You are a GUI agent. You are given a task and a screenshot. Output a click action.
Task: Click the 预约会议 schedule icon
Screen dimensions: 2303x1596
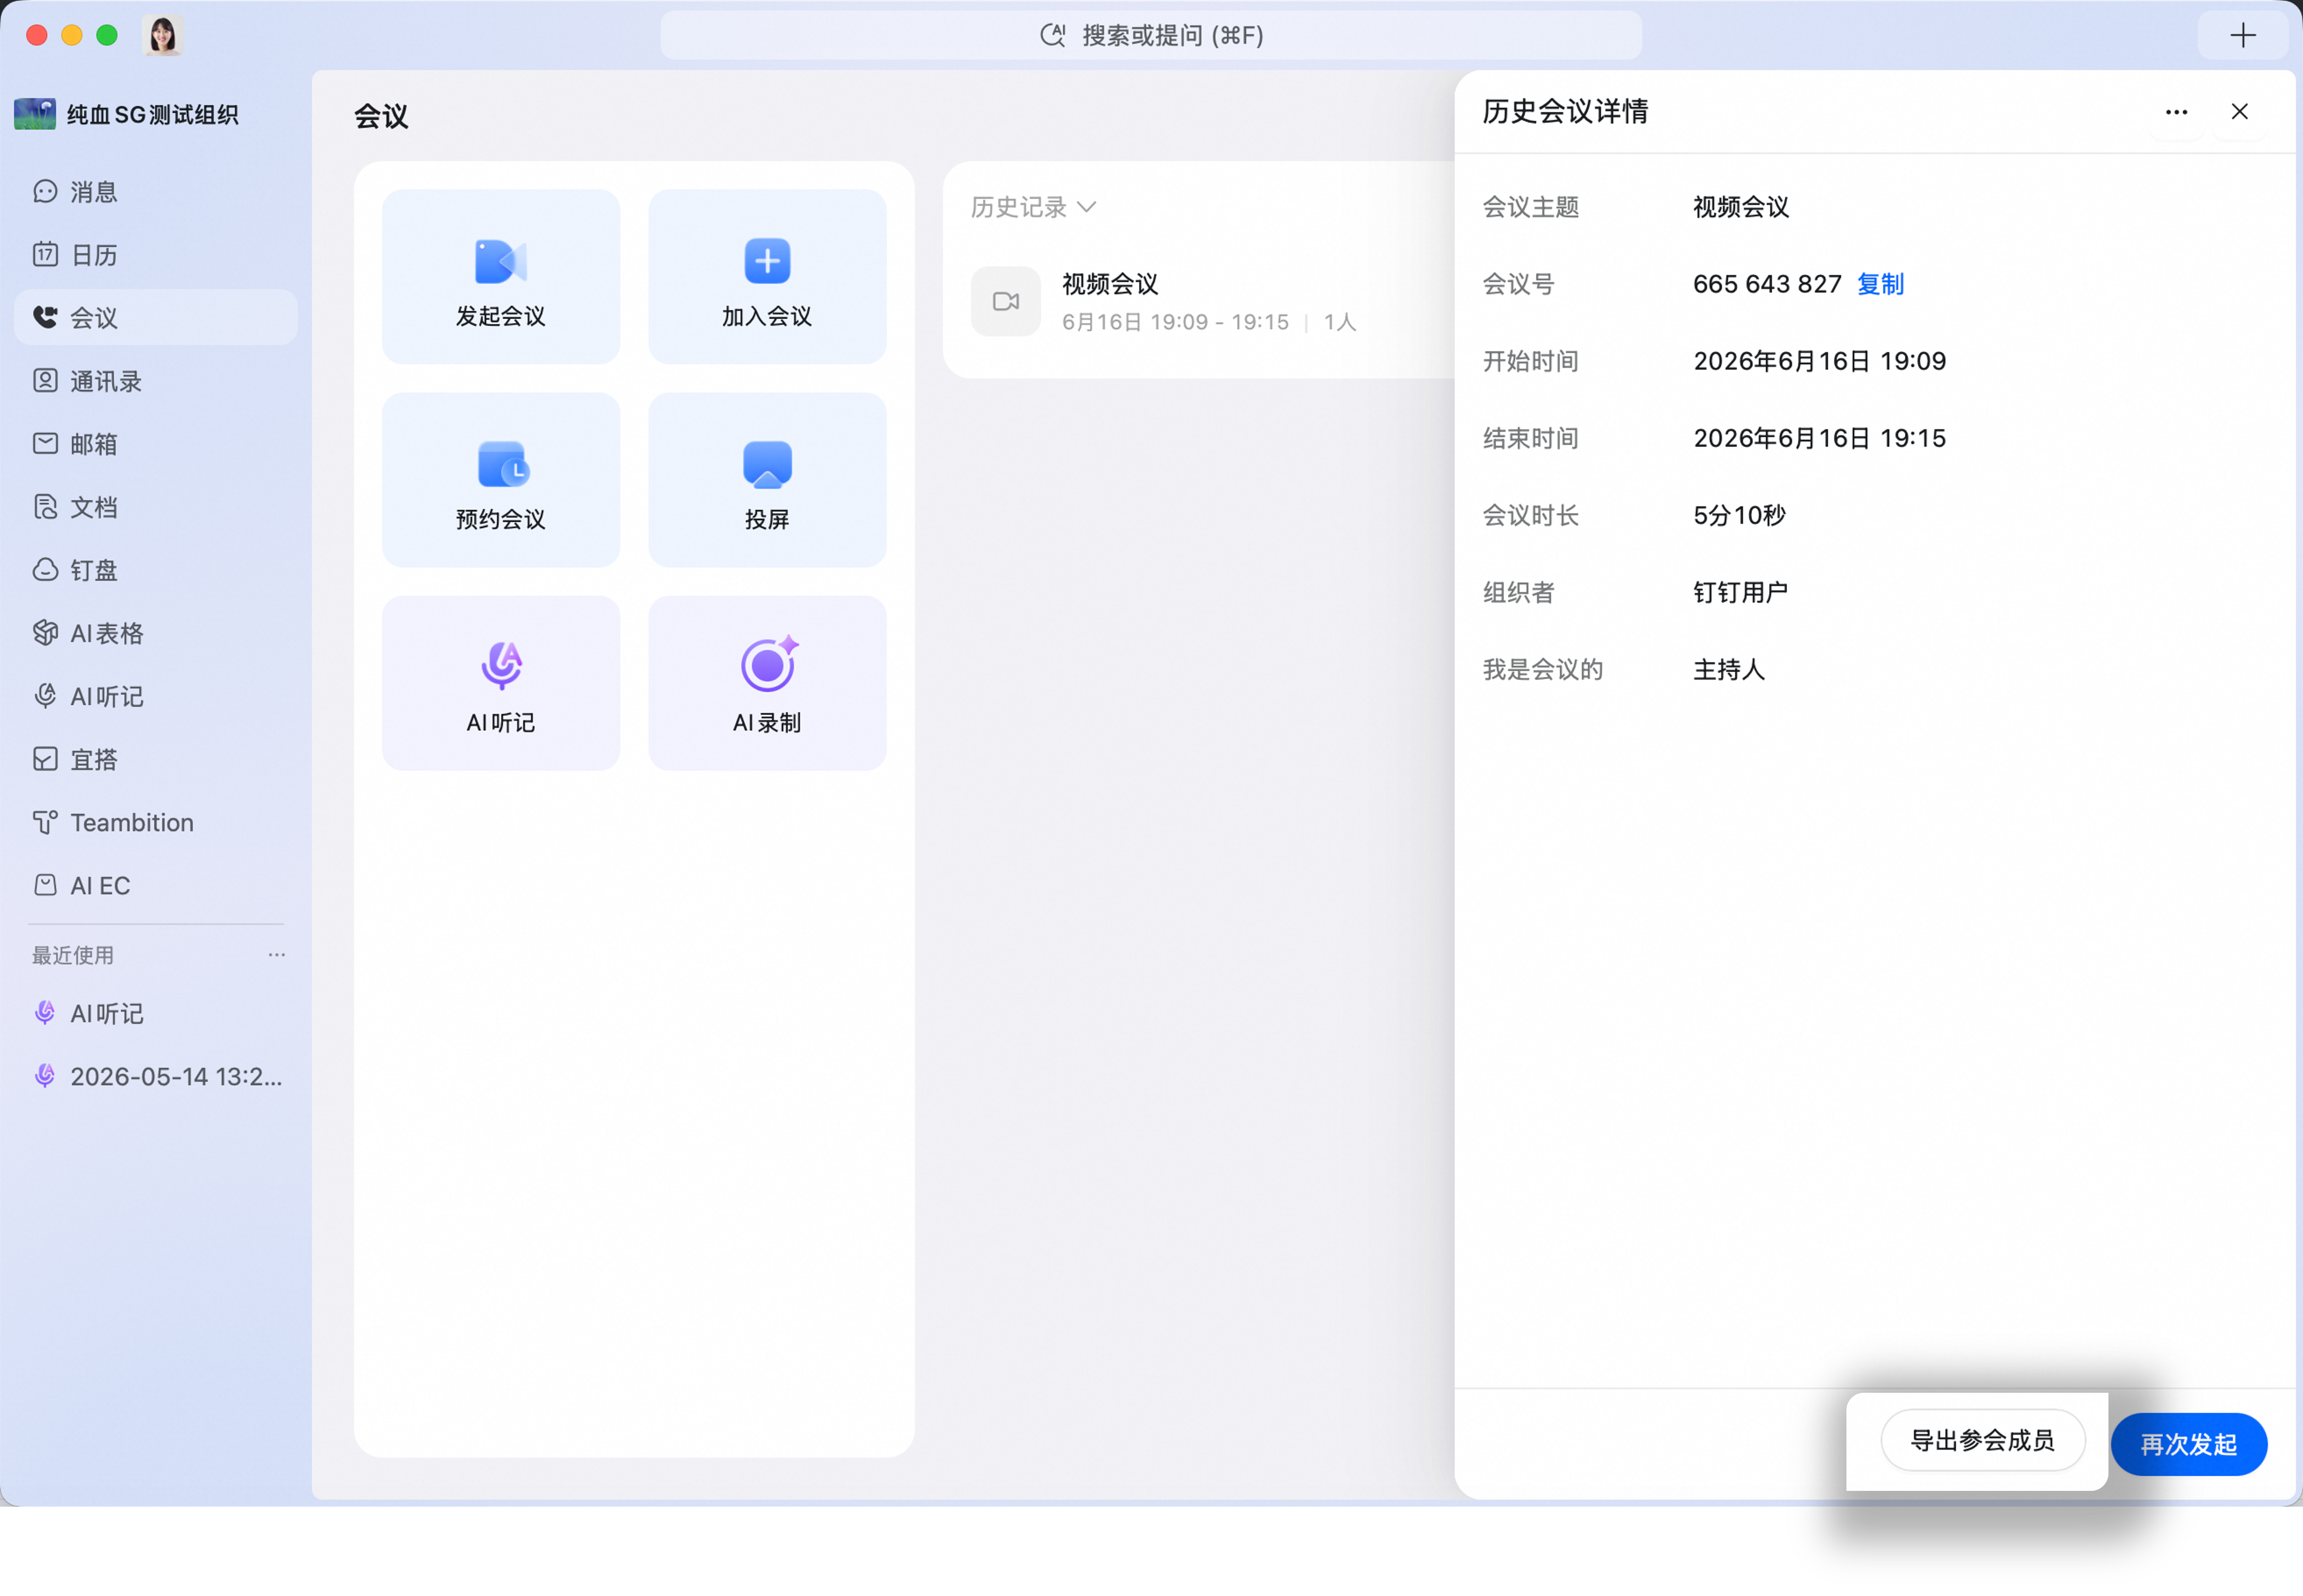pos(502,464)
